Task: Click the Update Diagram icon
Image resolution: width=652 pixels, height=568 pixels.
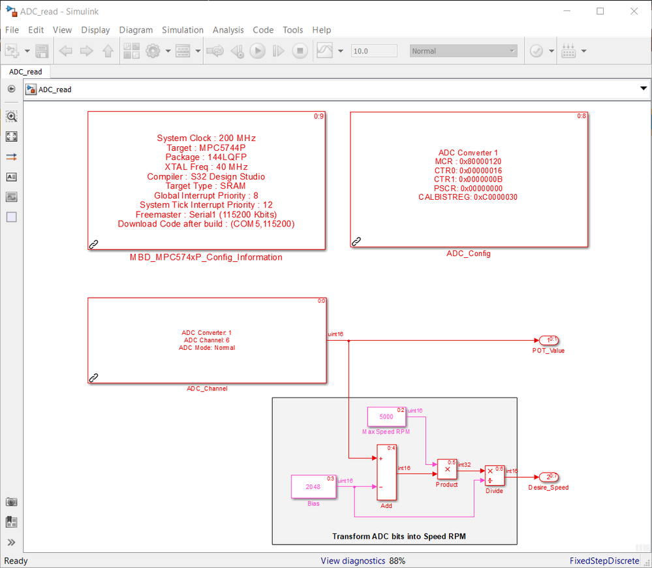Action: coord(215,51)
